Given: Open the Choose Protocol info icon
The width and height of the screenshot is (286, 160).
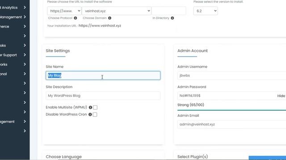Looking at the screenshot, I should coord(76,18).
